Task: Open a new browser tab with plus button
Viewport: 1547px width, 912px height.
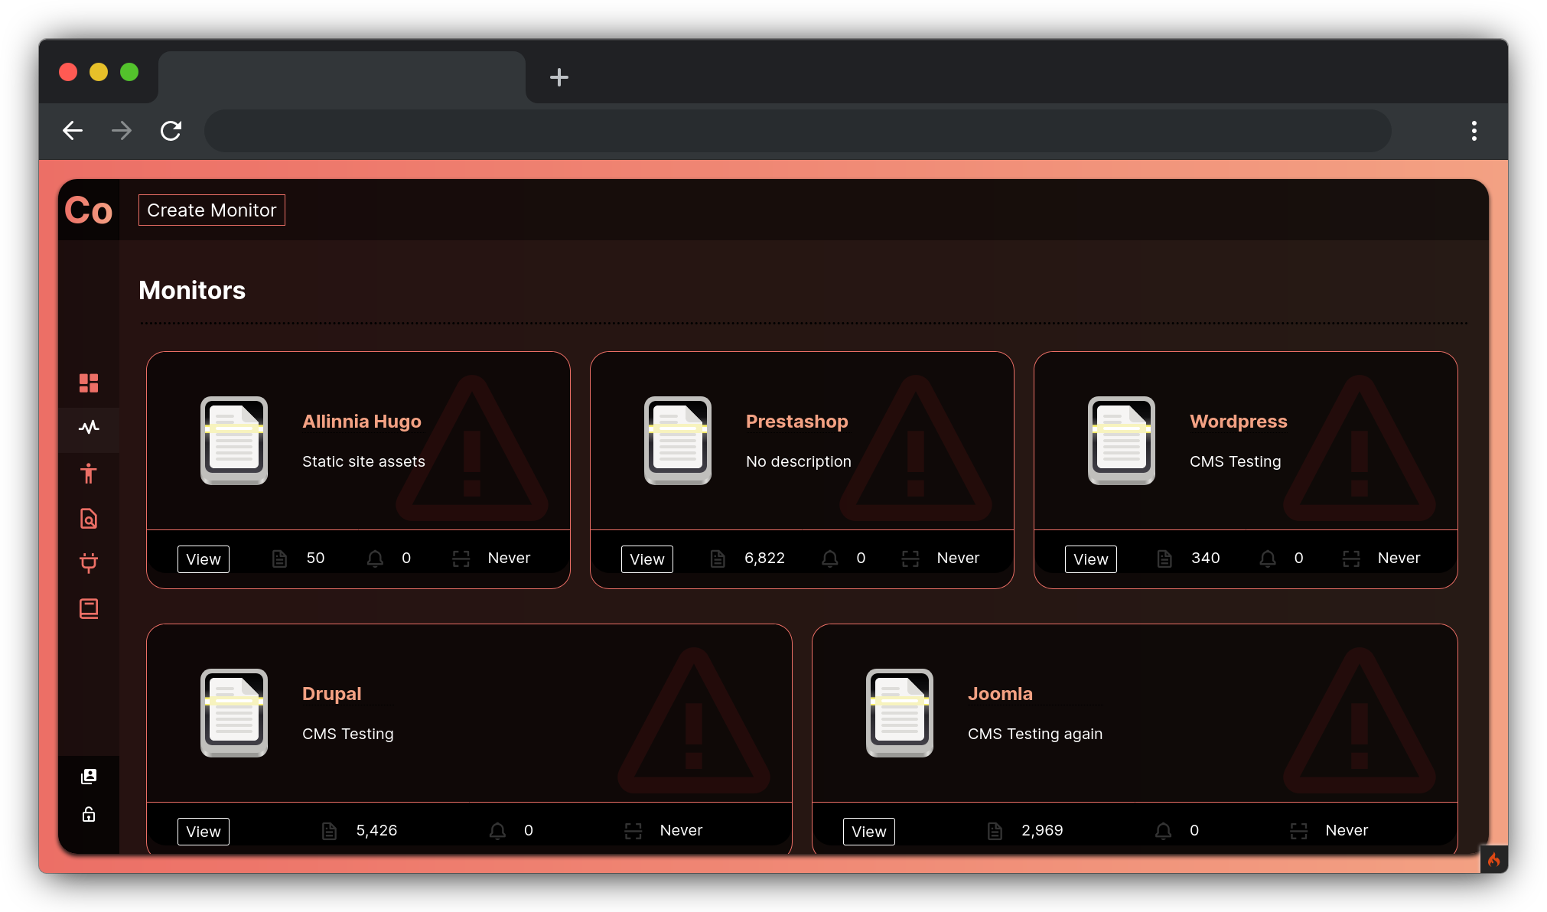Action: pyautogui.click(x=559, y=77)
